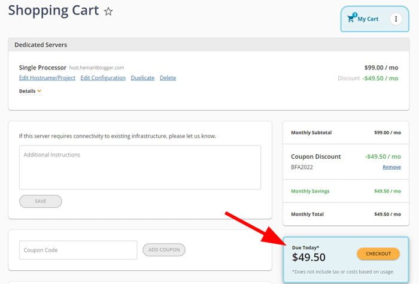Image resolution: width=419 pixels, height=284 pixels.
Task: Click the ADD COUPON button
Action: pos(164,250)
